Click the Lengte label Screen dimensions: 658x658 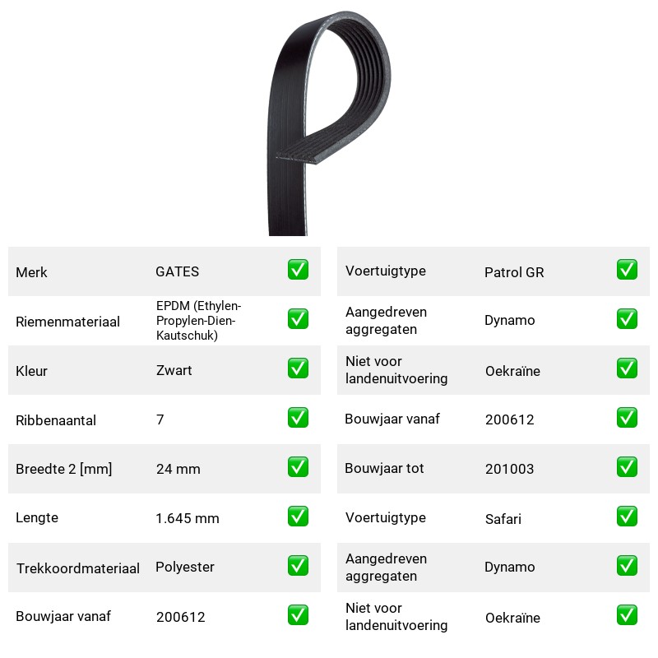click(37, 518)
